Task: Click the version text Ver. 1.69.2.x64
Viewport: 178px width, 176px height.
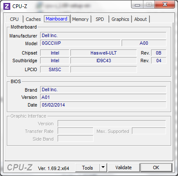Action: coord(53,168)
